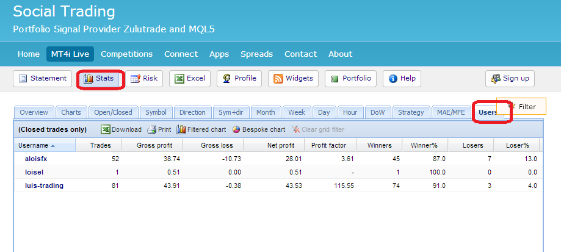This screenshot has height=252, width=561.
Task: Open the Portfolio button
Action: [350, 79]
